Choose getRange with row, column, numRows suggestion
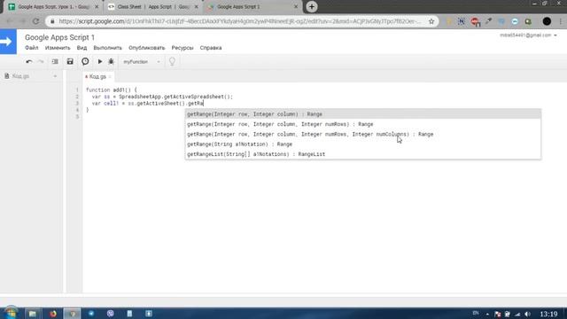This screenshot has height=319, width=567. [363, 124]
